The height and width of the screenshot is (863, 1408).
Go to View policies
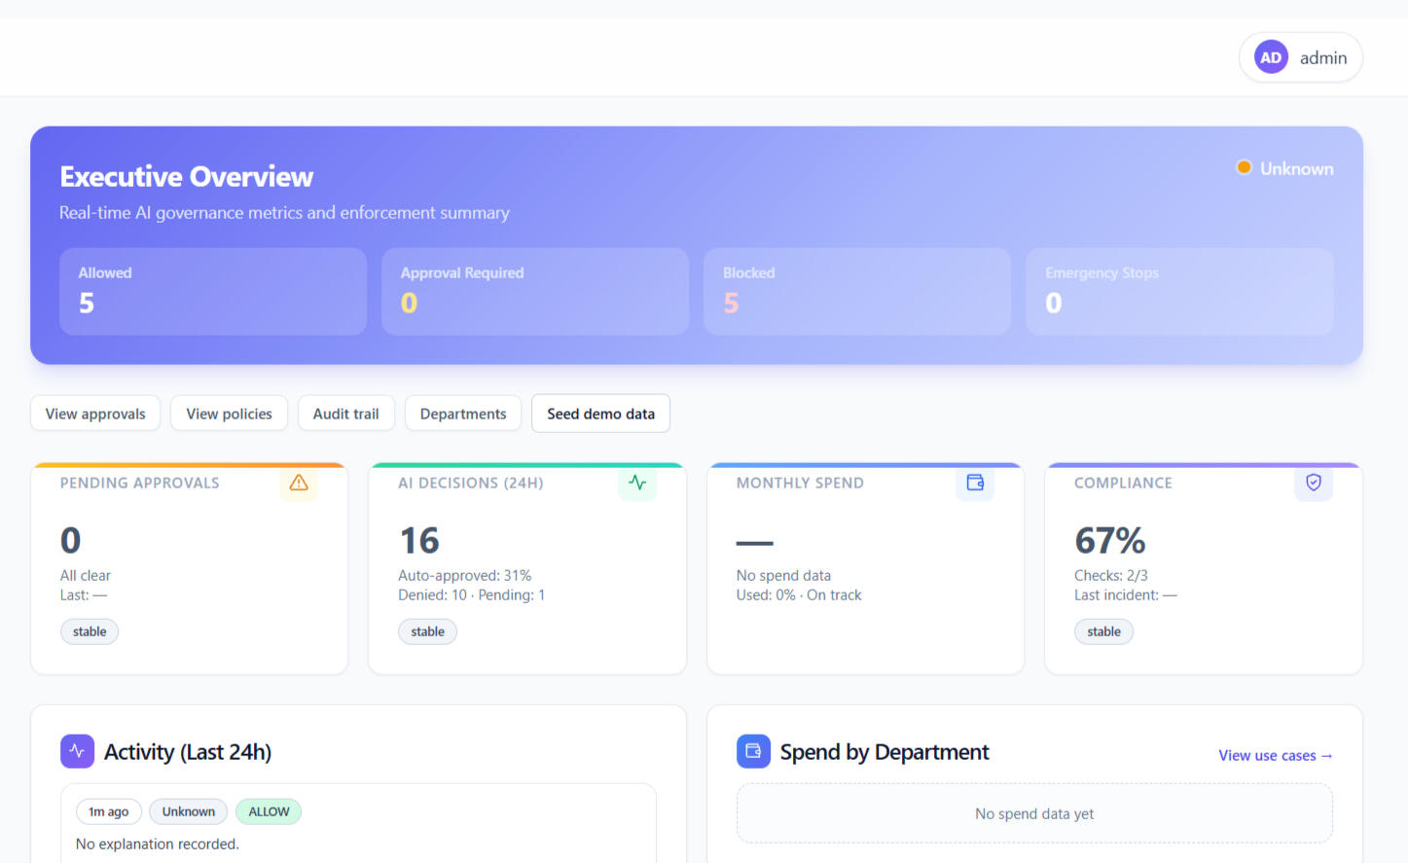pos(229,414)
